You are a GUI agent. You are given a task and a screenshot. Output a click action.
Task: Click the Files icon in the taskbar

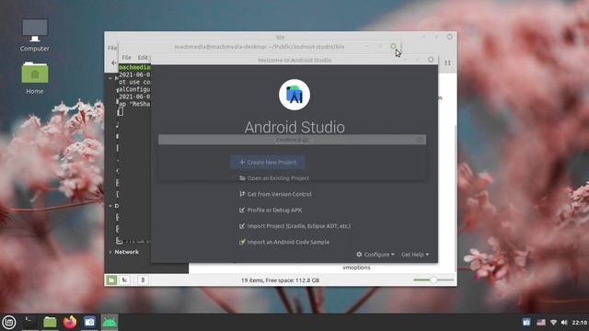click(x=50, y=322)
